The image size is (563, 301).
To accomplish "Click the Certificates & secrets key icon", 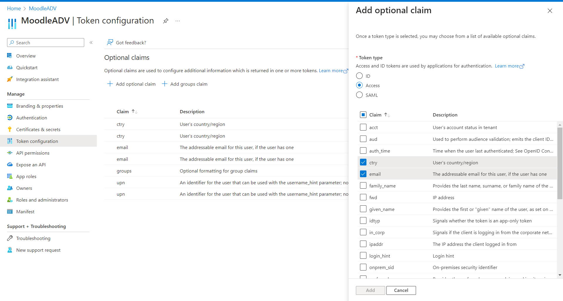I will point(10,129).
